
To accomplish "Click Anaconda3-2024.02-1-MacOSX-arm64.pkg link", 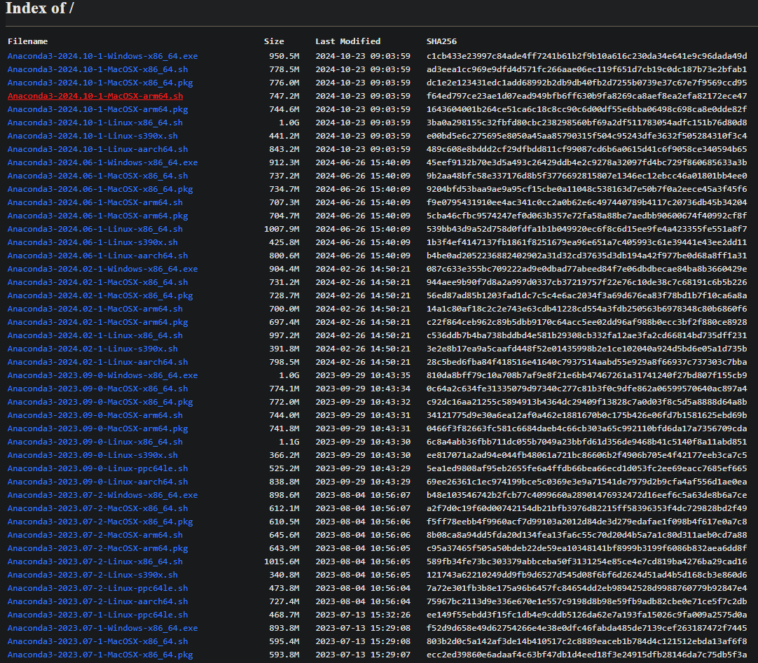I will point(97,322).
